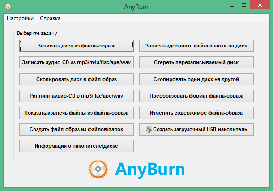Click Создать загрузочный USB-накопитель button
The width and height of the screenshot is (273, 191).
196,129
